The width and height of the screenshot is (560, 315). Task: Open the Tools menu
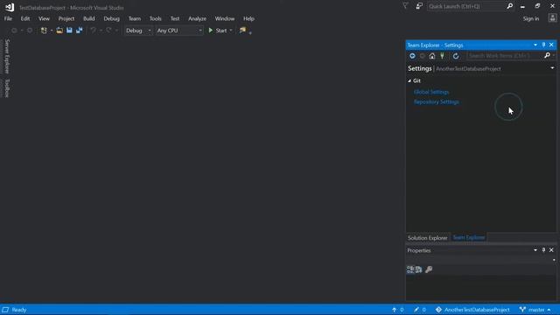156,18
